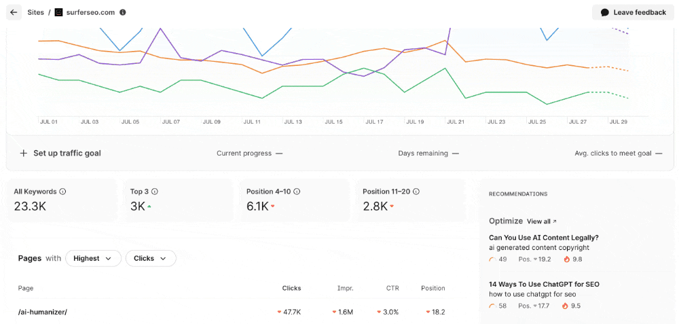Show info tooltip for Position 11–20
679x324 pixels.
pyautogui.click(x=416, y=192)
